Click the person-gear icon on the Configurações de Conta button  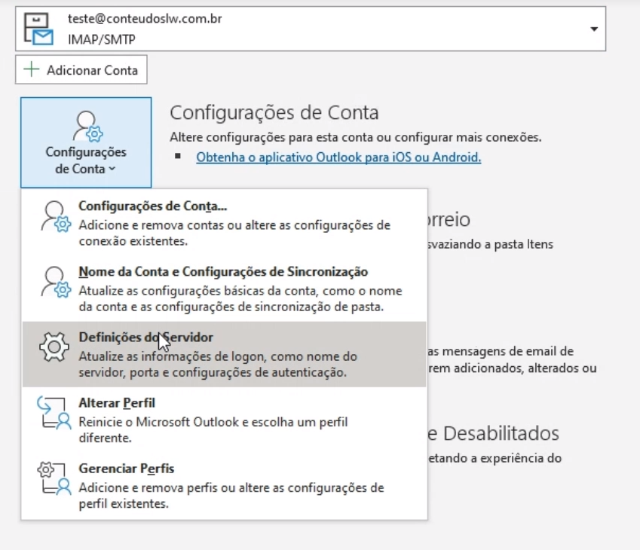(86, 125)
